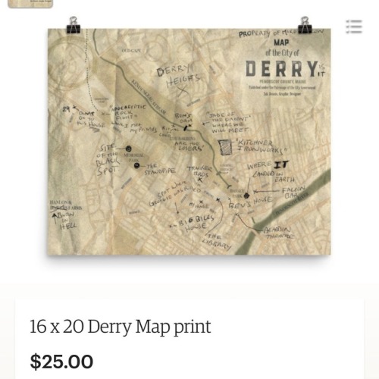Click the Black Spot site dot marker
Viewport: 379px width, 379px height.
coord(128,149)
